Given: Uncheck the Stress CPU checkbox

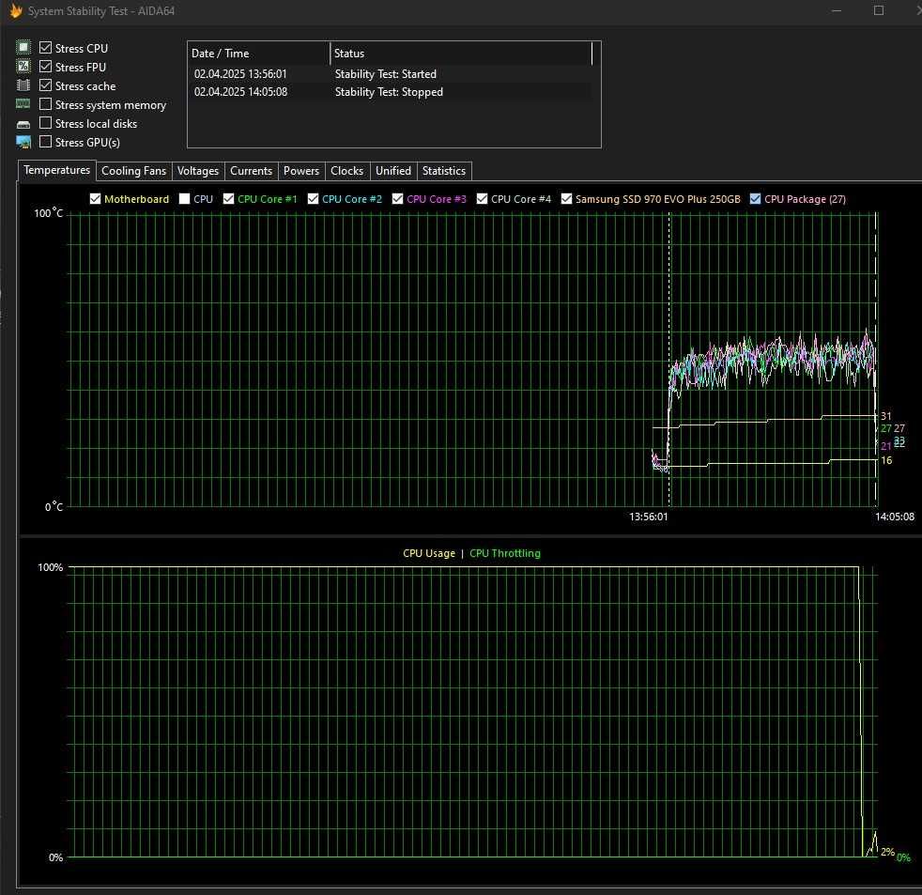Looking at the screenshot, I should pos(45,47).
